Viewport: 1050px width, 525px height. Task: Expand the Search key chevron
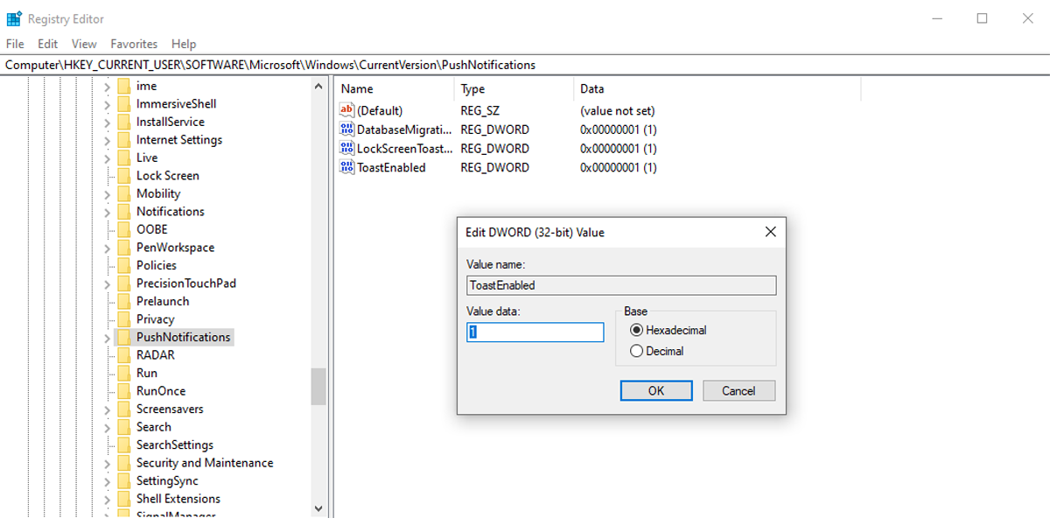[x=107, y=427]
